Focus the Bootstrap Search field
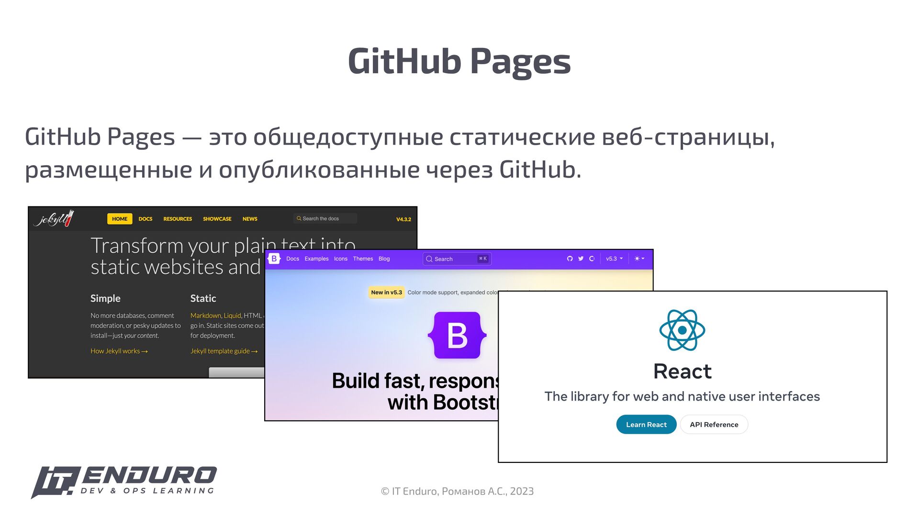The width and height of the screenshot is (919, 517). coord(457,258)
